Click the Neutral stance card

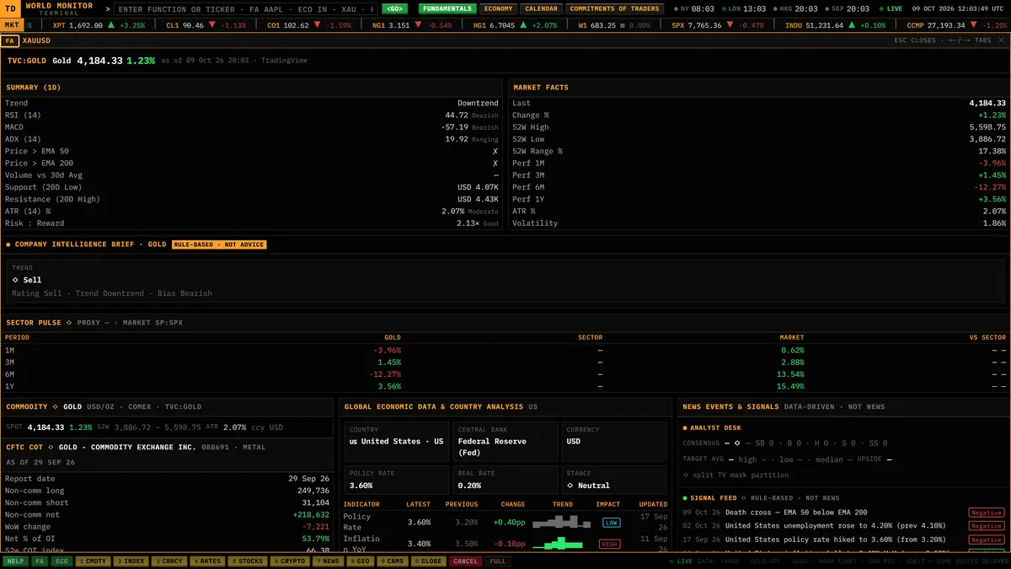[x=613, y=479]
